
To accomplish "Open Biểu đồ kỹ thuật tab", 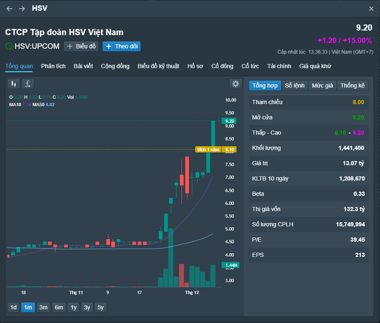I will pos(158,66).
